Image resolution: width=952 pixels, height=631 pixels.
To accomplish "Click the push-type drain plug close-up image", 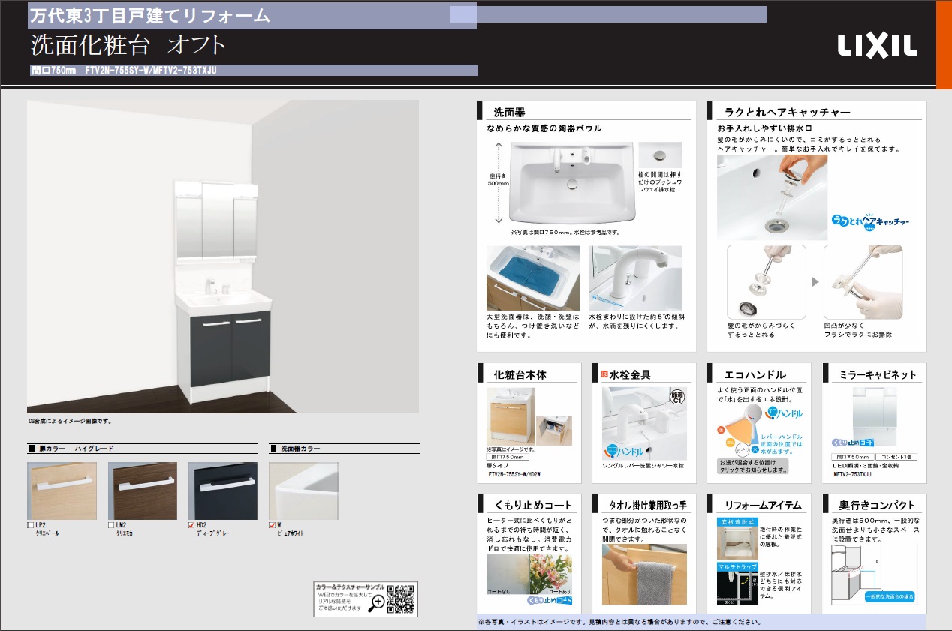I will click(659, 156).
